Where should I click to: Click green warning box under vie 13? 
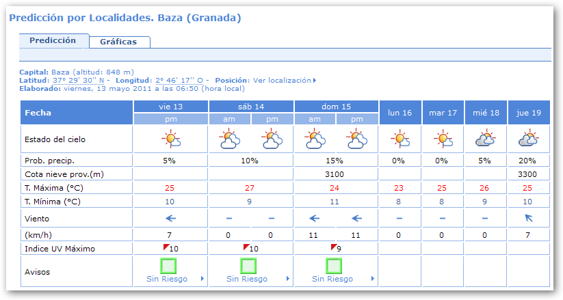pos(169,265)
